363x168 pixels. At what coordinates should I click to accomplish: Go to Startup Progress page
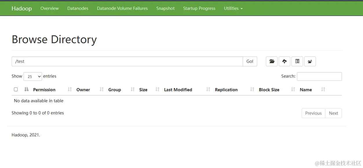(x=199, y=8)
